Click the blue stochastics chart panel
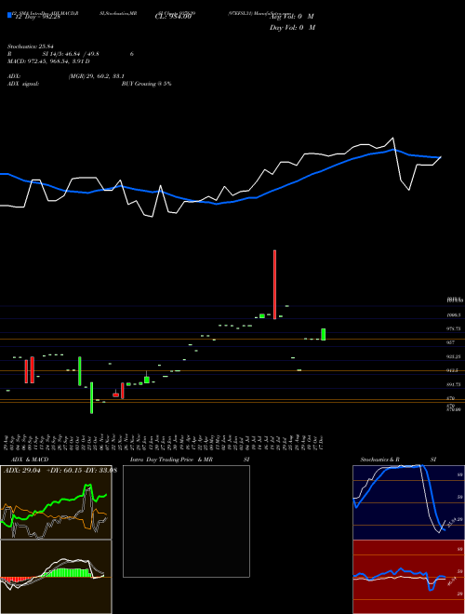Viewport: 465px width, 614px height. 408,502
